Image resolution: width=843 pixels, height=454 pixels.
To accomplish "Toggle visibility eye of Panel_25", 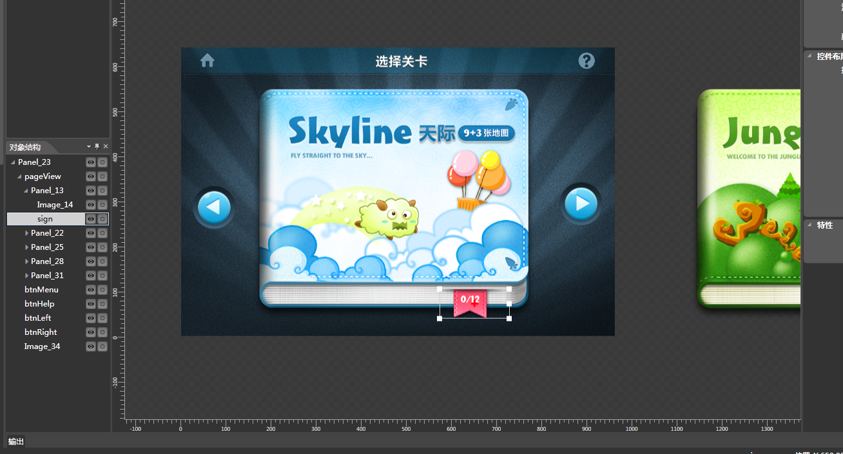I will 91,247.
